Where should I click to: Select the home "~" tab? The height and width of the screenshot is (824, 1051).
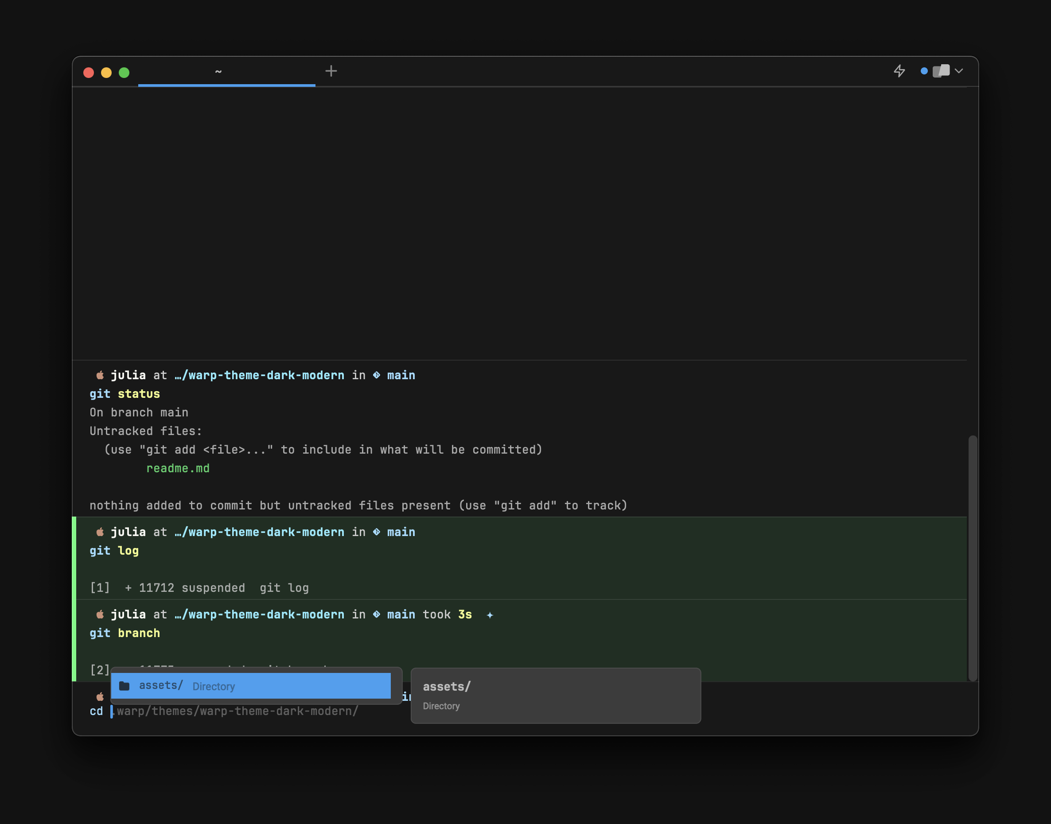coord(218,71)
